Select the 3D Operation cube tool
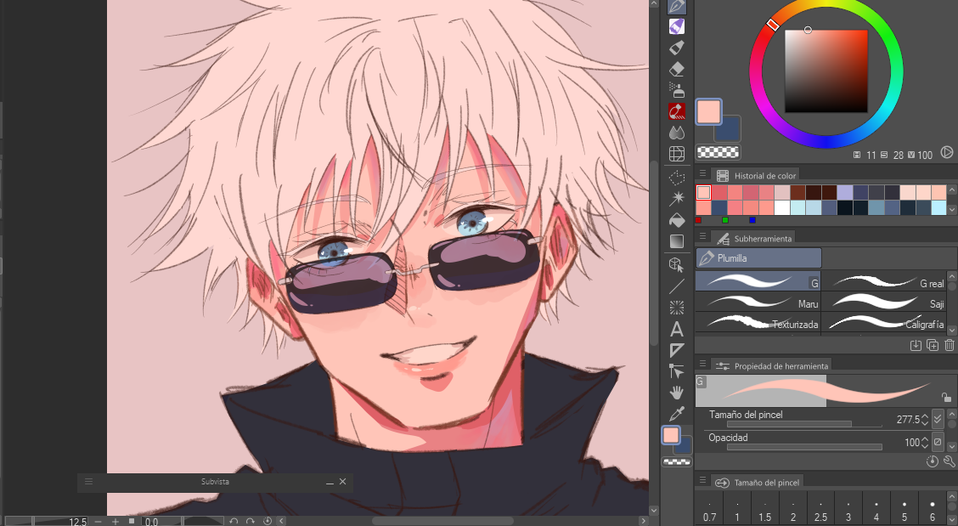The height and width of the screenshot is (526, 958). (x=676, y=265)
